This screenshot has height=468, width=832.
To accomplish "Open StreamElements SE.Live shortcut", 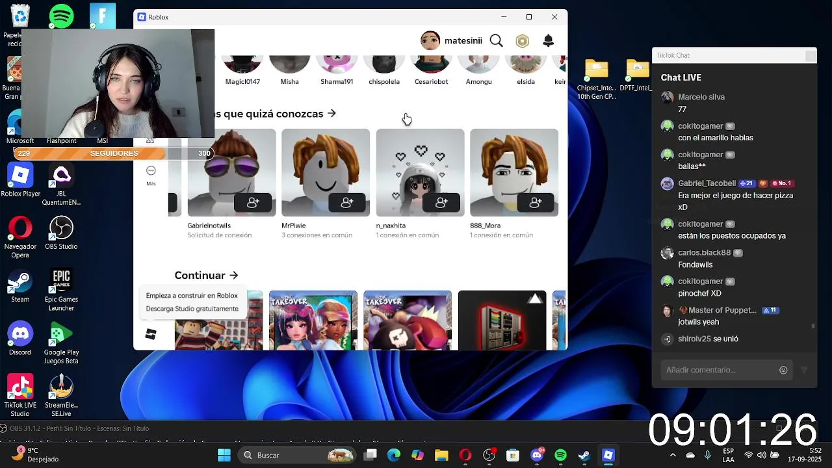I will 61,395.
